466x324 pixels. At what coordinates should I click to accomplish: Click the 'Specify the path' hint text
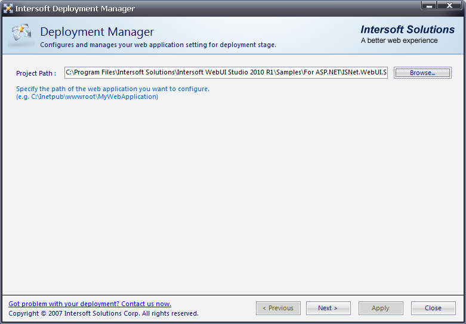pyautogui.click(x=113, y=89)
